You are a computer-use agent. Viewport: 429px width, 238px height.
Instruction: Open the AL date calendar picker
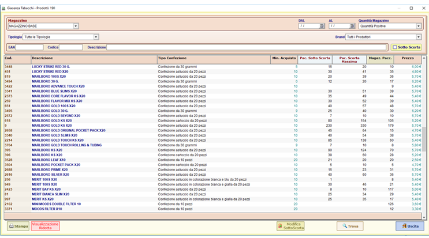tap(352, 26)
